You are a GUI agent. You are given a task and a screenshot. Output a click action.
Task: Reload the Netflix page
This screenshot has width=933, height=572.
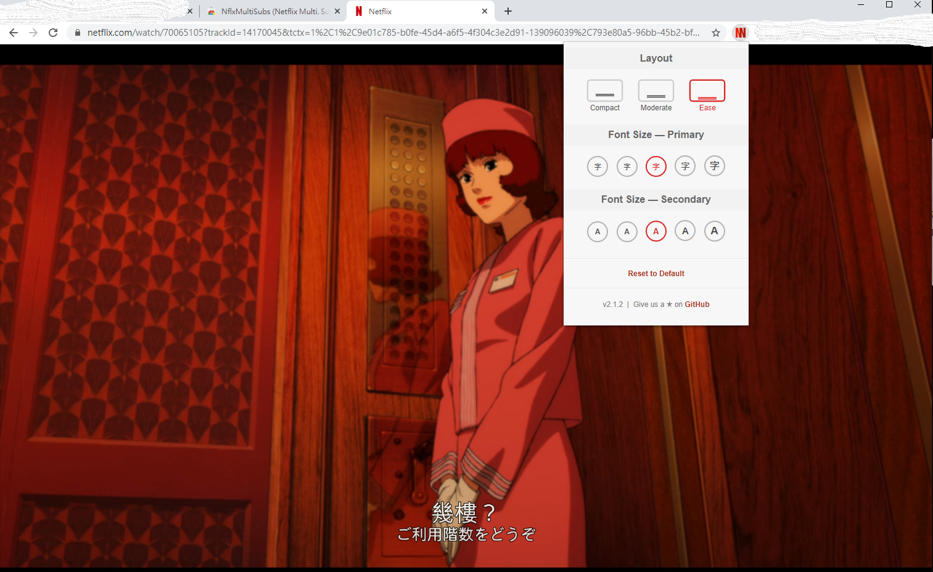click(53, 33)
